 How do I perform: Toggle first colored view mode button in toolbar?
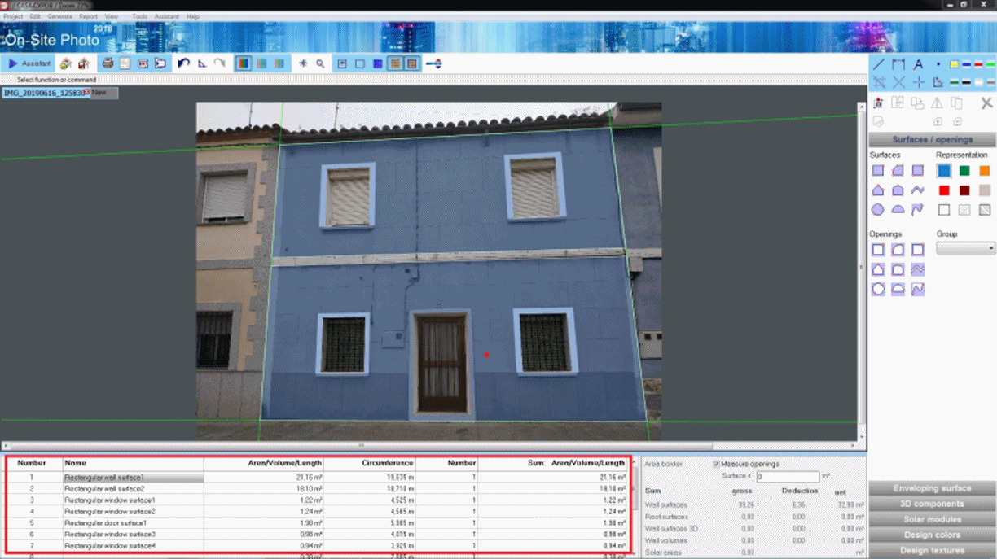click(x=244, y=63)
